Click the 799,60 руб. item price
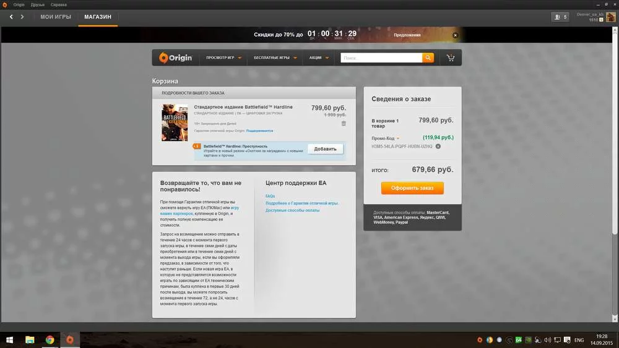 [x=329, y=108]
